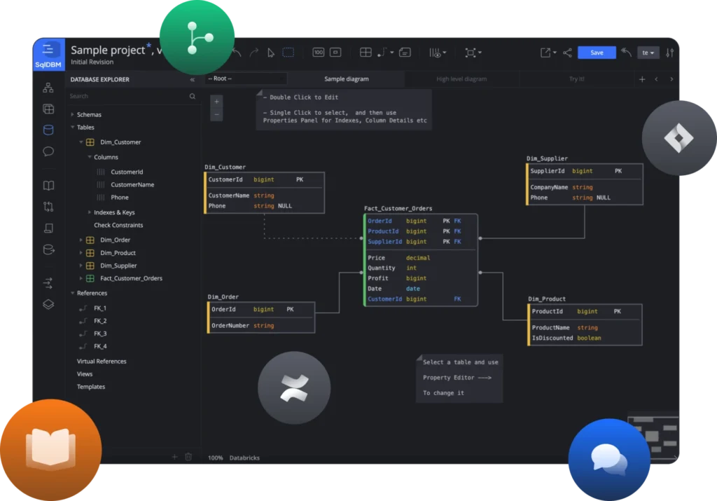Click the trash delete icon in explorer footer
Screen dimensions: 717x501
pos(188,457)
